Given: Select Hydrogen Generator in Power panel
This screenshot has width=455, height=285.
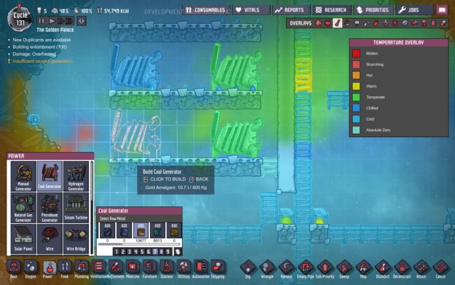Looking at the screenshot, I should pyautogui.click(x=76, y=176).
